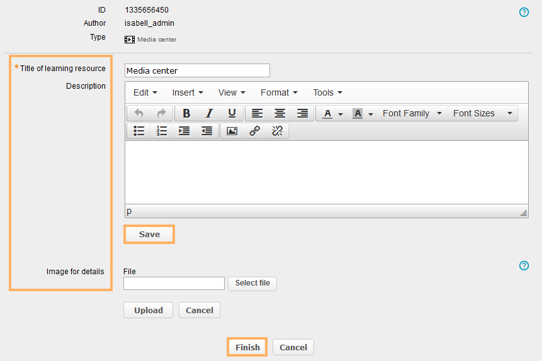Open help icon next to ID
The image size is (542, 361).
tap(524, 12)
